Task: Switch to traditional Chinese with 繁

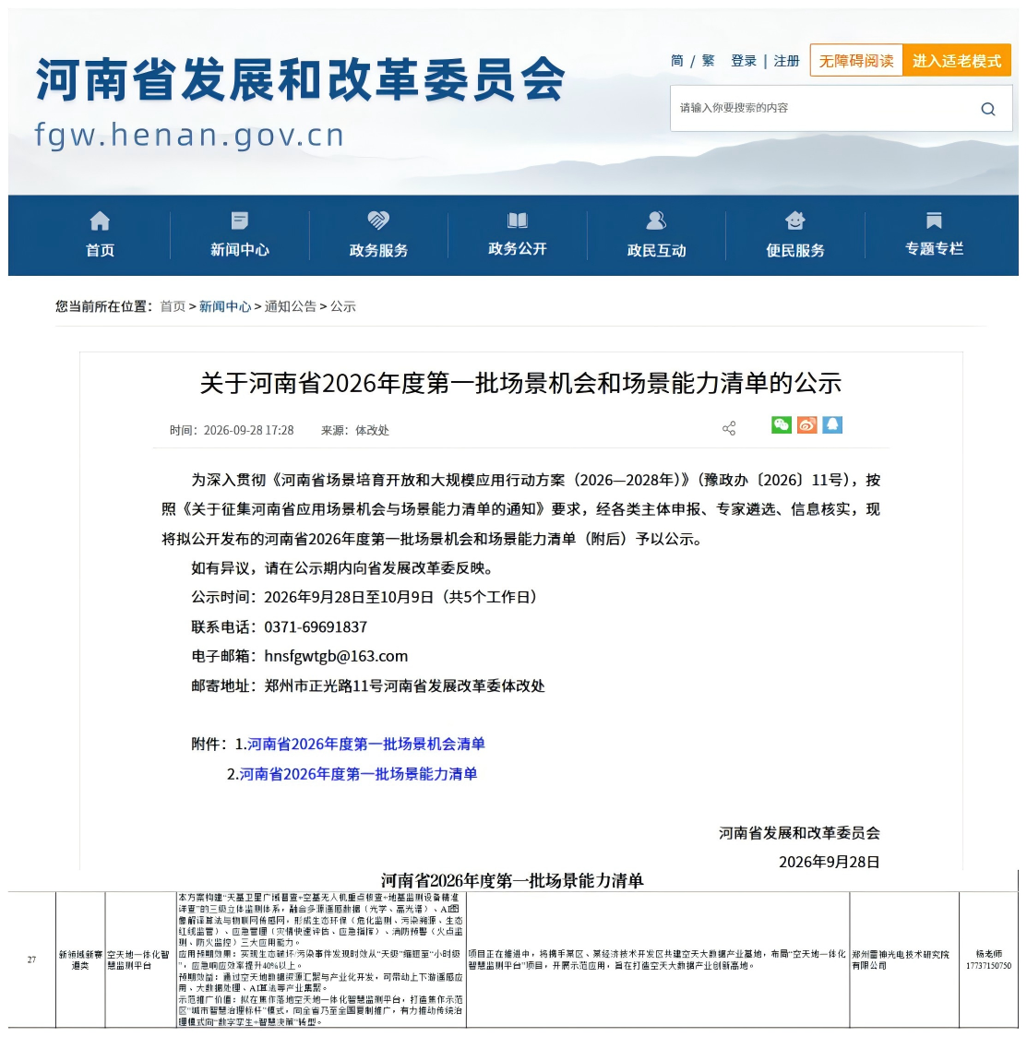Action: (709, 61)
